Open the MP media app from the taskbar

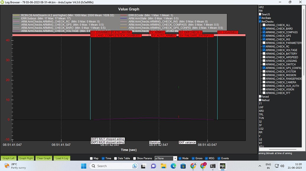pyautogui.click(x=223, y=166)
